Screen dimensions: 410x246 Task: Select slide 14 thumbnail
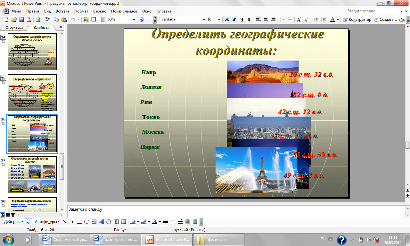(32, 52)
